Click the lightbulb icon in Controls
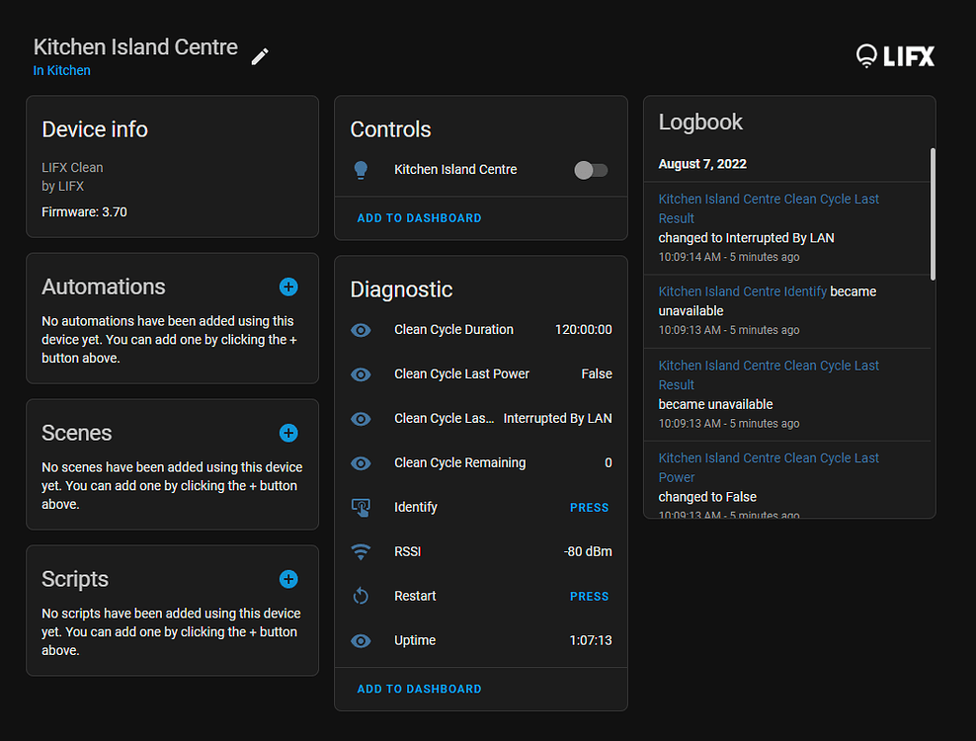Image resolution: width=976 pixels, height=741 pixels. (x=362, y=170)
